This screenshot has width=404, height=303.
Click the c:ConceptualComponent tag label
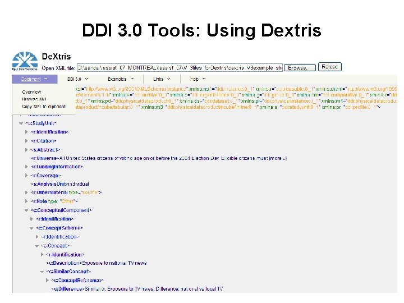click(61, 210)
